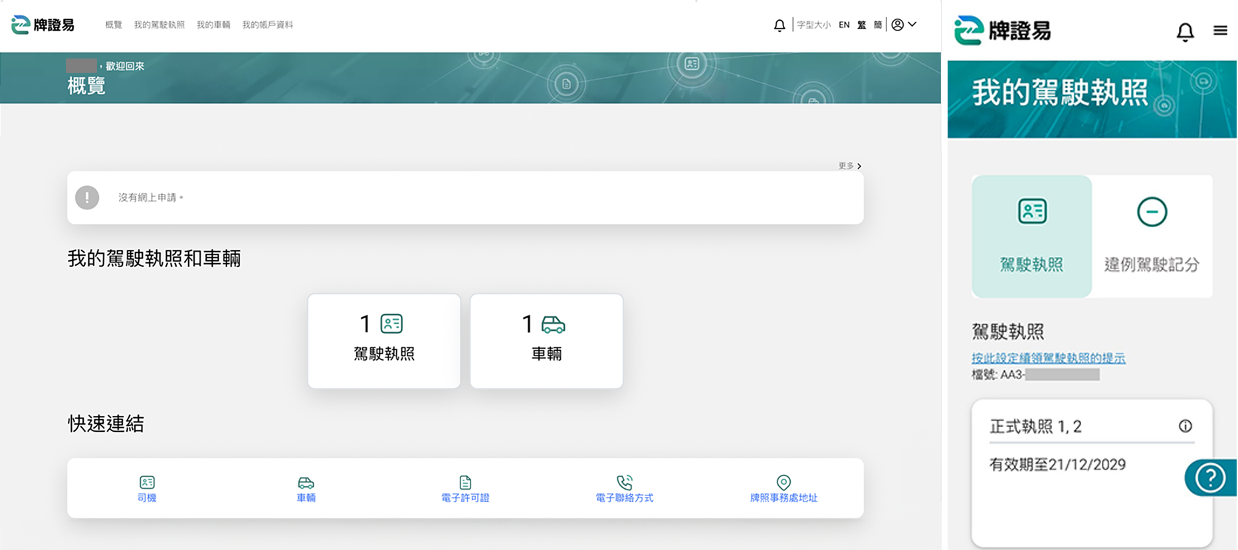The image size is (1238, 550).
Task: Click licence card icon in 駕駛執照 card
Action: [391, 323]
